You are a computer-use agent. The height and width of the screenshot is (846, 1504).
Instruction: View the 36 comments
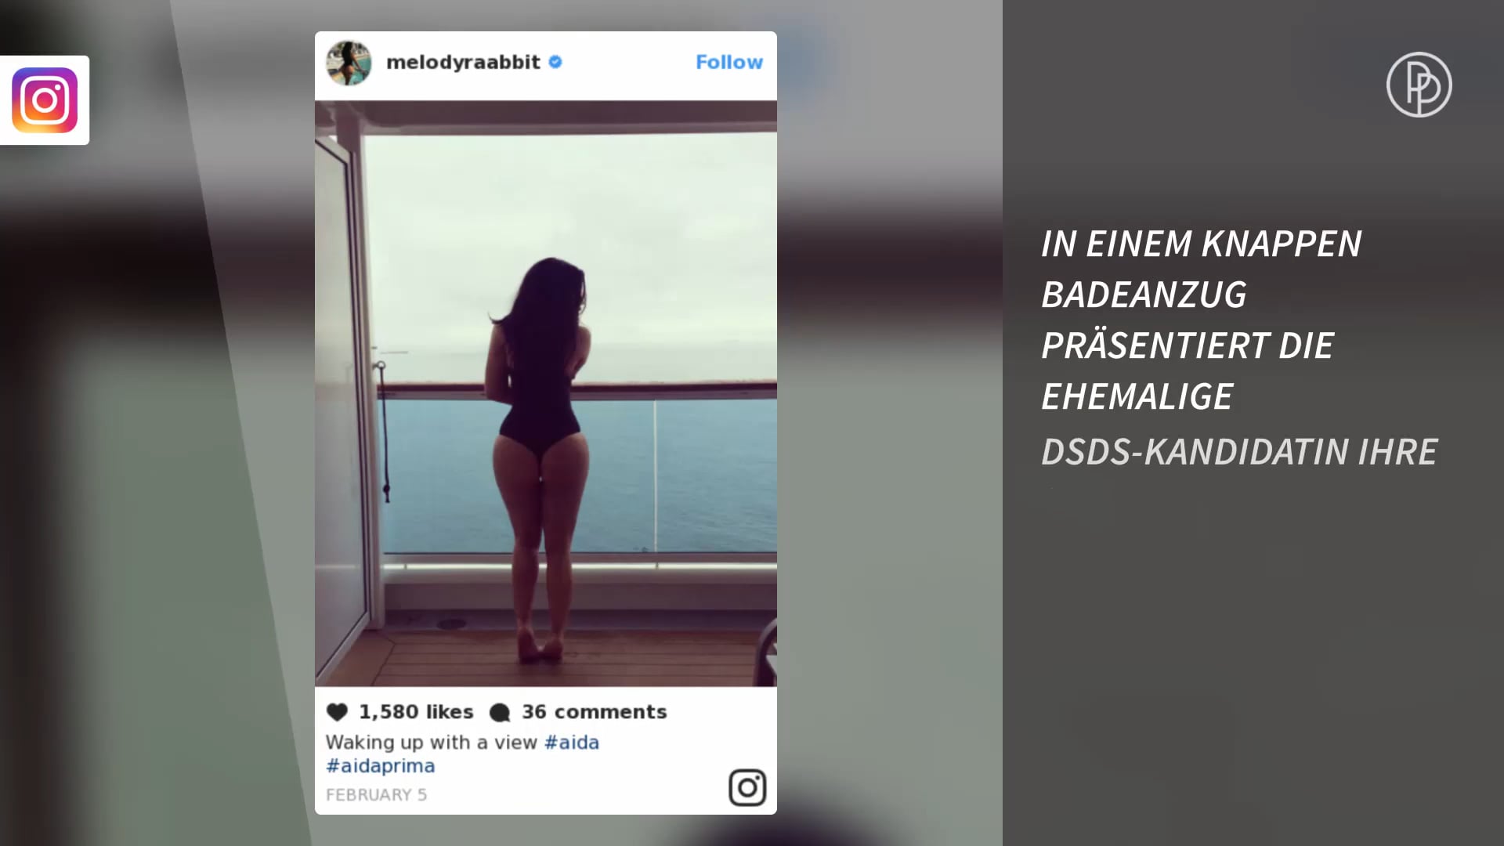[594, 712]
